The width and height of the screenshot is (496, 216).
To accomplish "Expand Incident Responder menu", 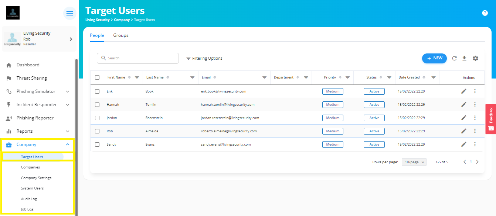I will point(67,105).
